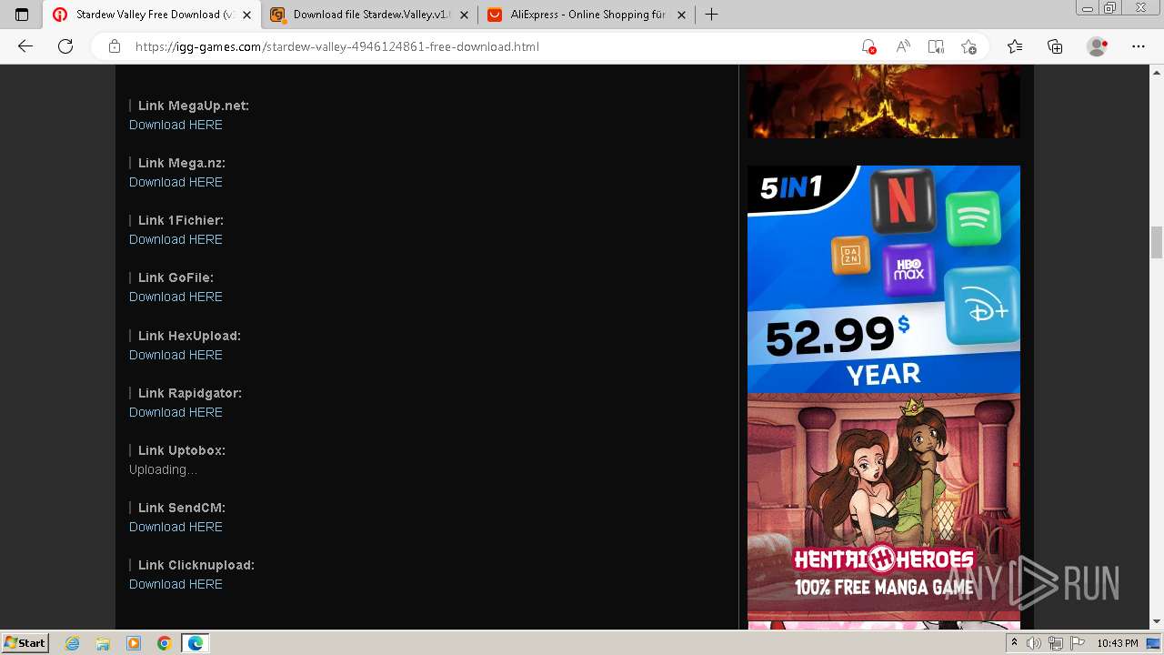Open the Hentai Heroes manga game ad
This screenshot has width=1164, height=655.
(x=884, y=507)
